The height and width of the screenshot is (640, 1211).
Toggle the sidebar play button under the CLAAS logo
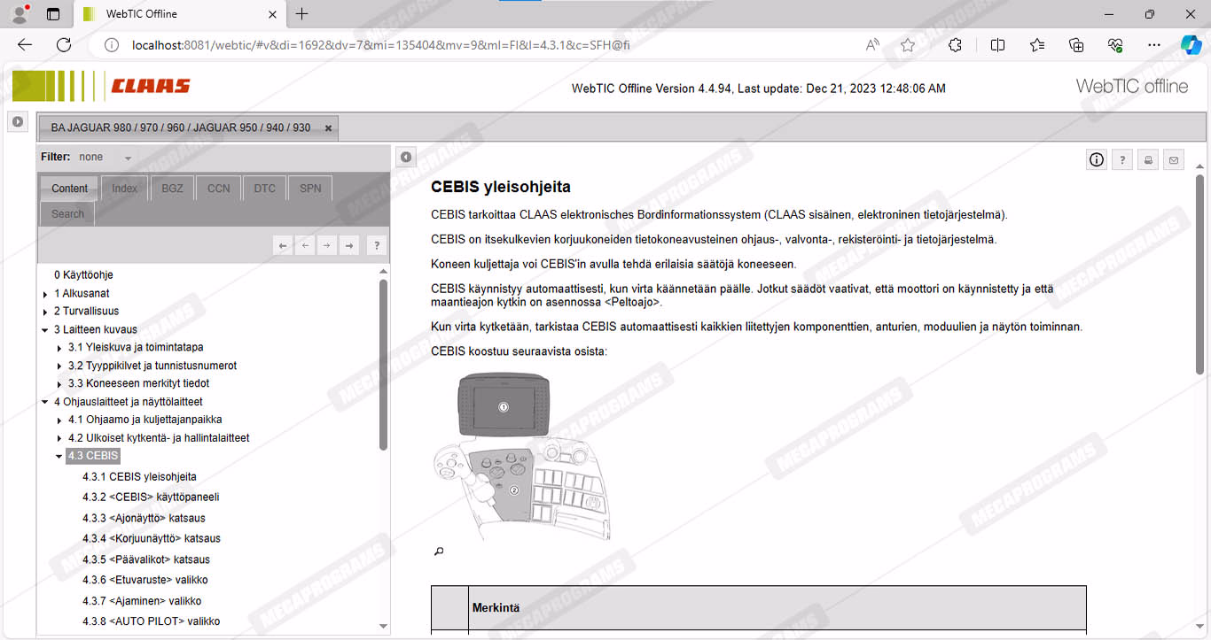[18, 121]
